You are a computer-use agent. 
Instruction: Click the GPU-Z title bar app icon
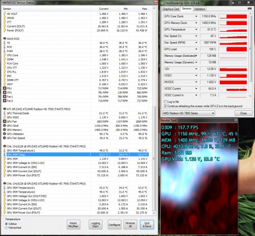tap(163, 3)
